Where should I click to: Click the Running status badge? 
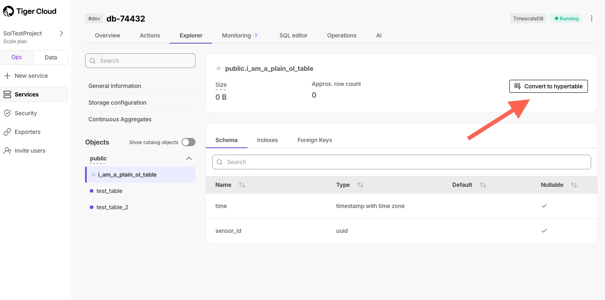point(566,18)
